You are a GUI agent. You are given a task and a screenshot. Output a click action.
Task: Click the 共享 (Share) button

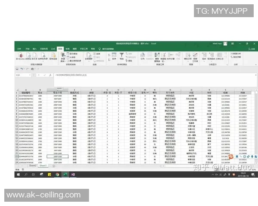pos(253,49)
